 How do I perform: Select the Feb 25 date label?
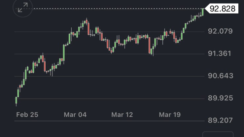click(27, 115)
